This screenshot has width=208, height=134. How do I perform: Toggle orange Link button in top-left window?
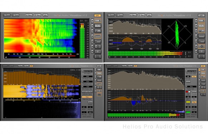97,15
